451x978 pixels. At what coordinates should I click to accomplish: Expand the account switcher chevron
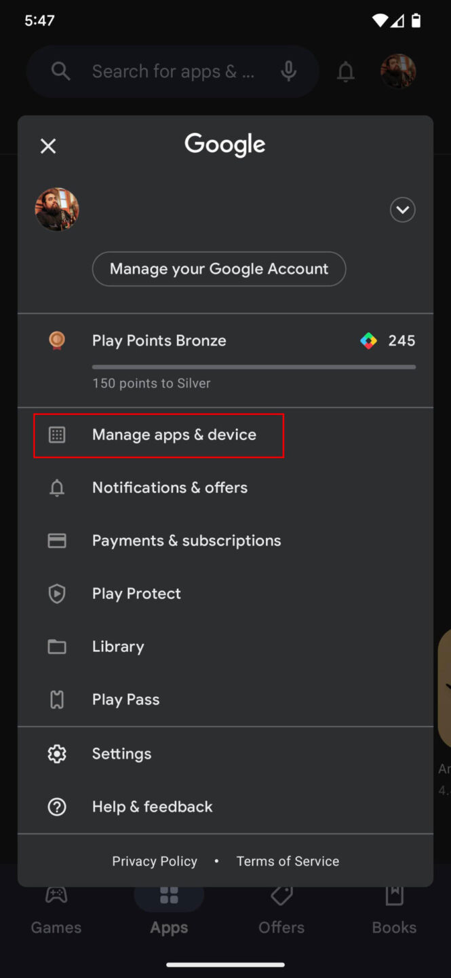pos(402,210)
